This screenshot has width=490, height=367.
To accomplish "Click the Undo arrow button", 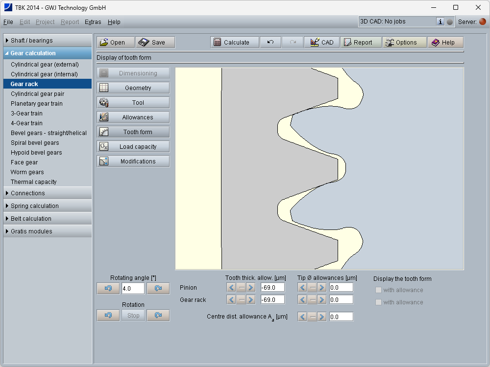I will pyautogui.click(x=270, y=43).
